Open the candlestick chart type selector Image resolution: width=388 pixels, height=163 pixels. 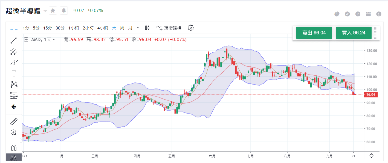[x=147, y=28]
